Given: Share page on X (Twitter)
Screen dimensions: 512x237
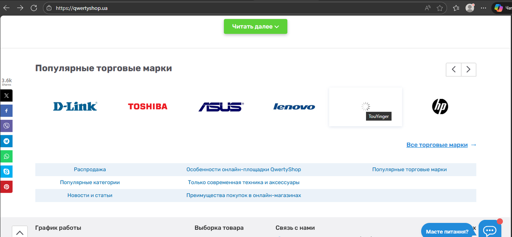Looking at the screenshot, I should pos(6,95).
